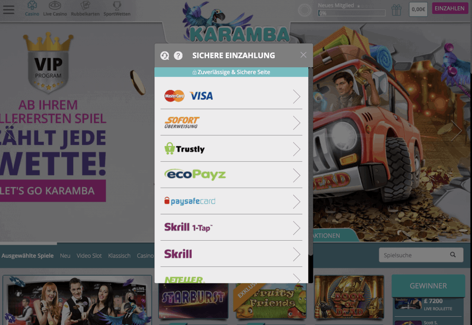Open the hamburger menu icon

tap(9, 9)
